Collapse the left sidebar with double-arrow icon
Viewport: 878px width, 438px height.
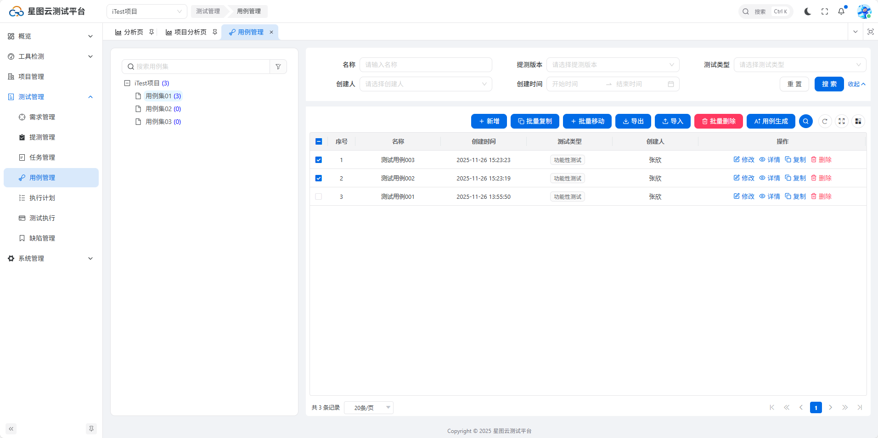coord(11,429)
